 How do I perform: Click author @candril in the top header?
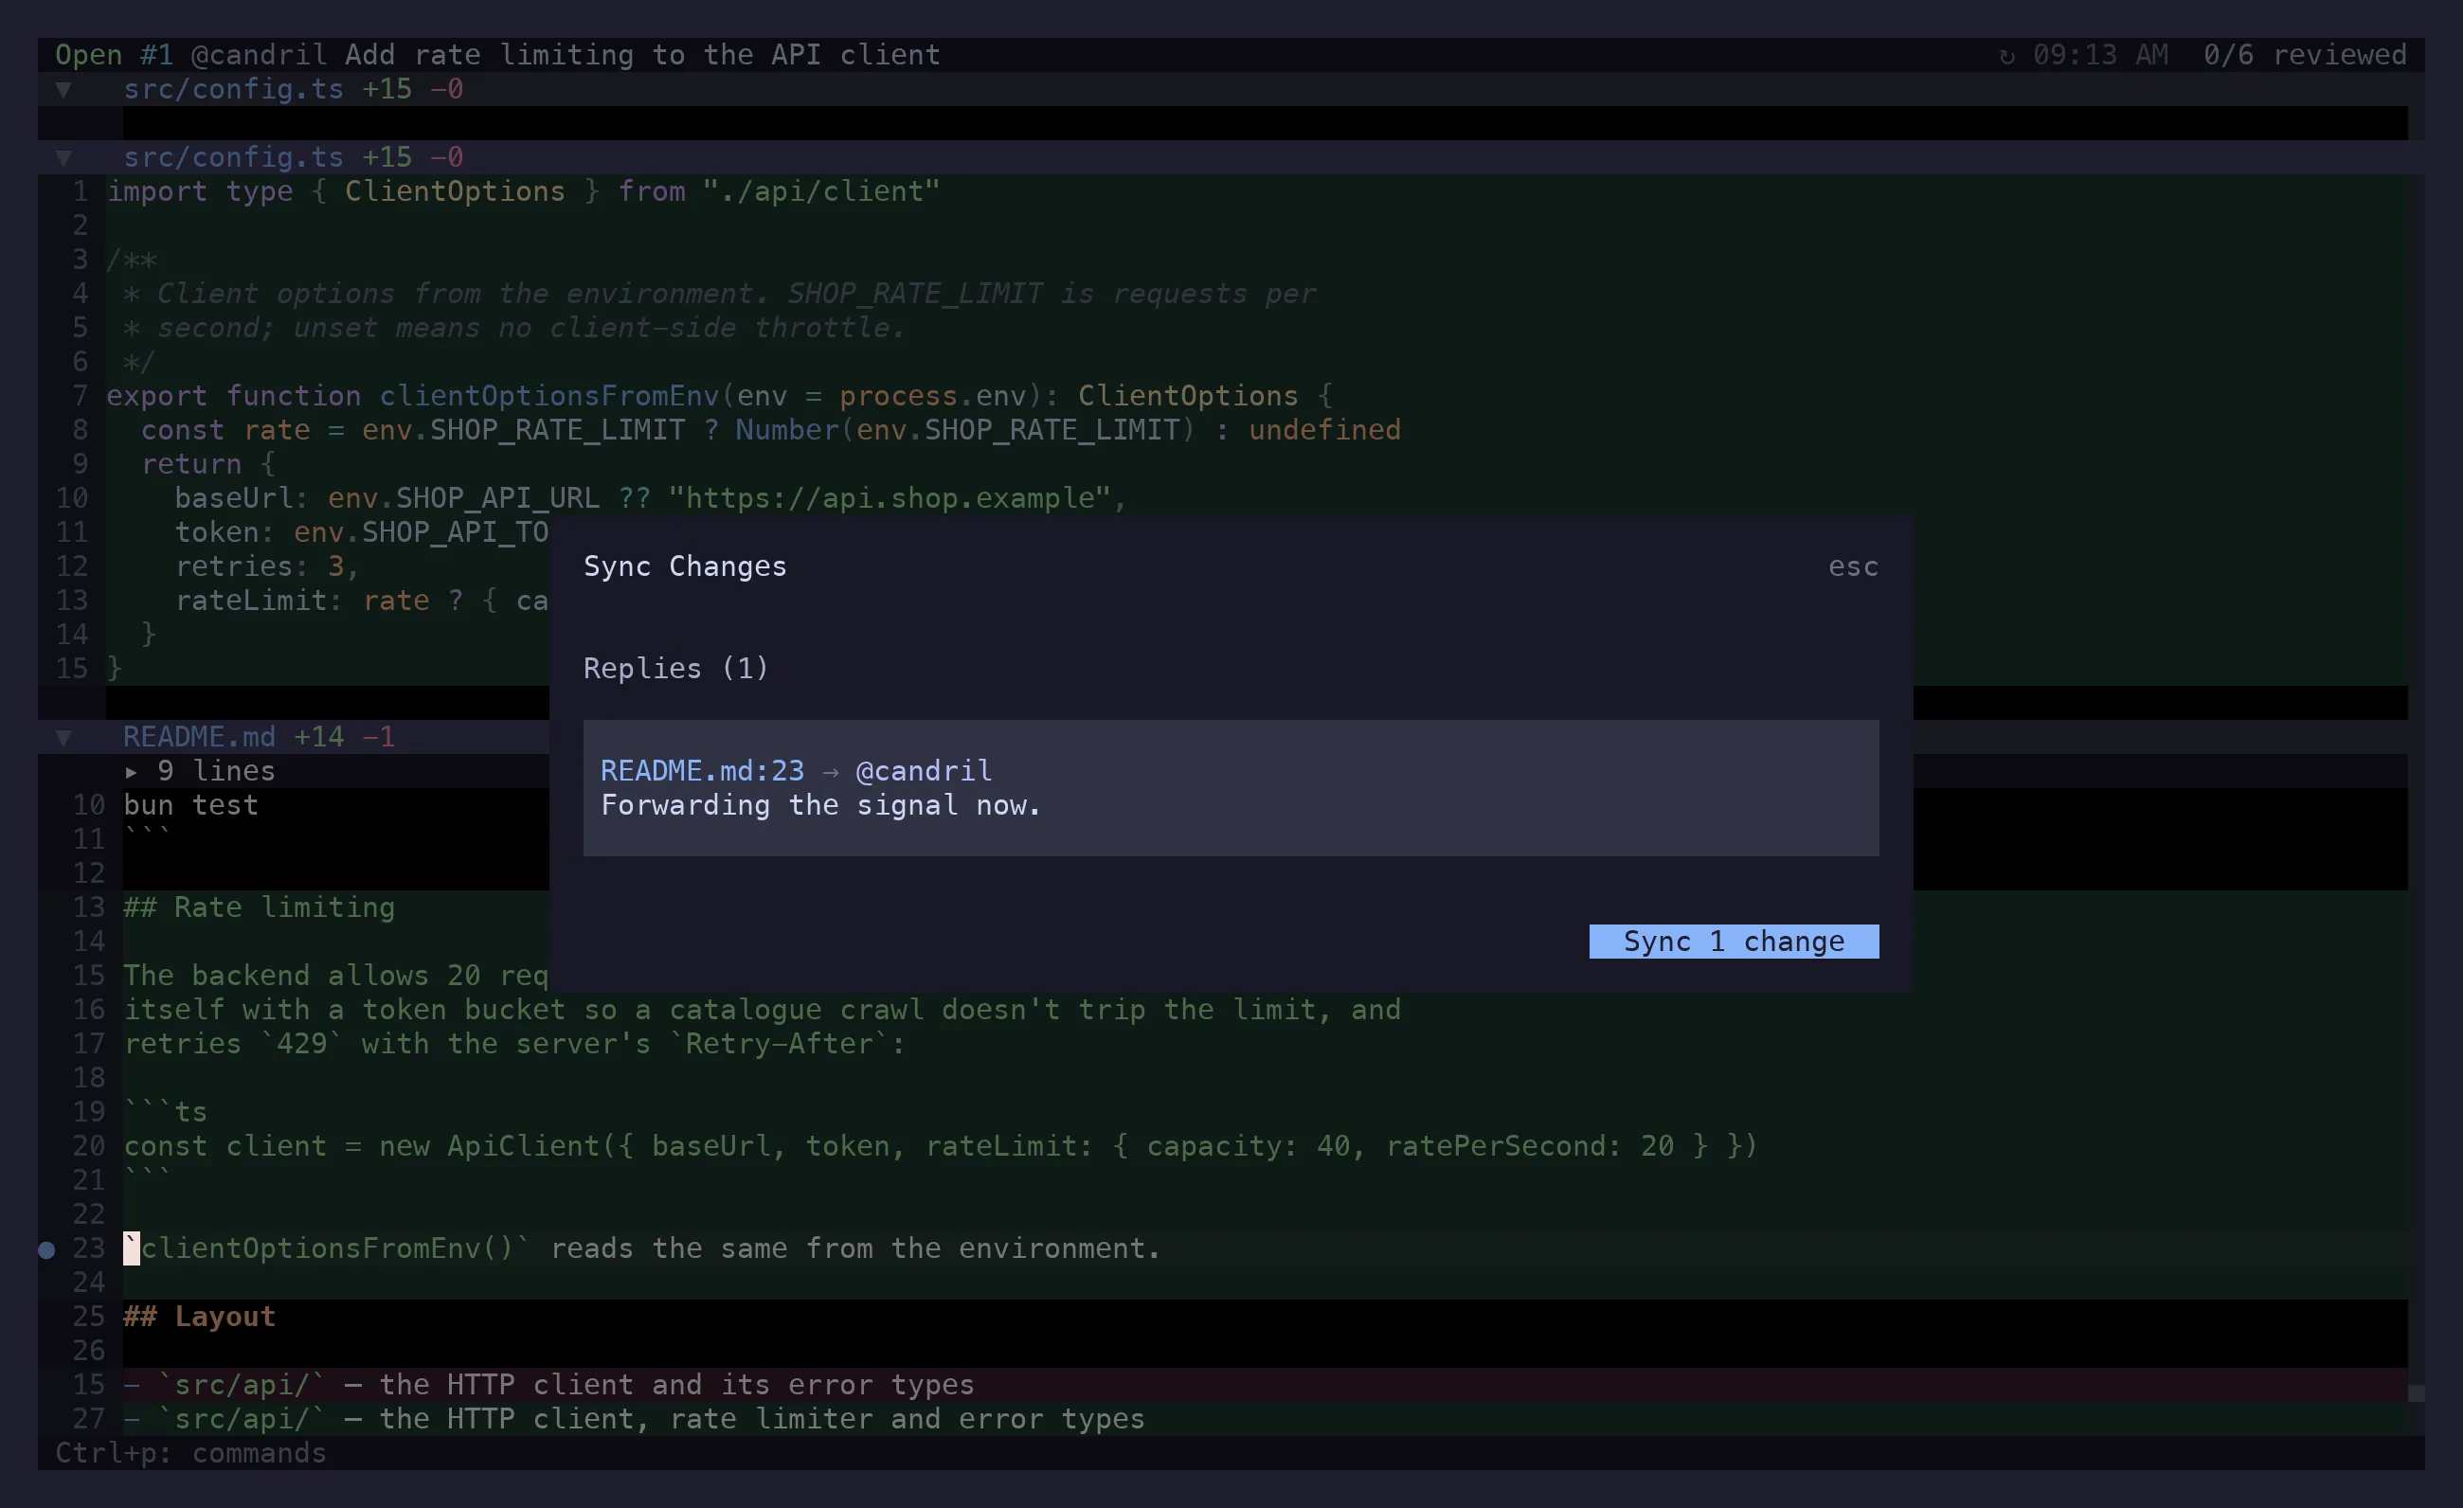click(x=259, y=55)
